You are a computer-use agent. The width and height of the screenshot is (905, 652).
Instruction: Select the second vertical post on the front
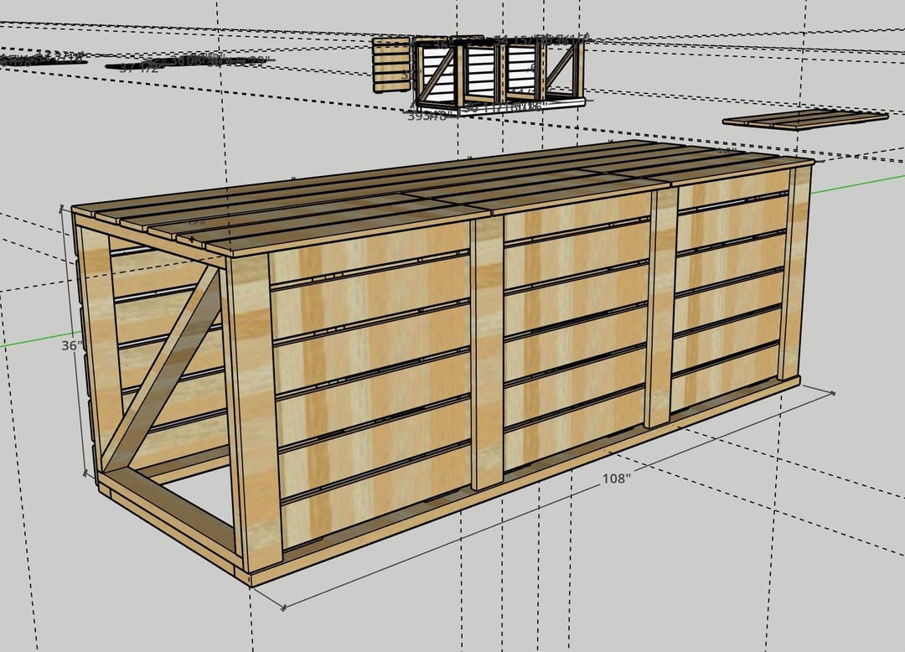tap(487, 352)
